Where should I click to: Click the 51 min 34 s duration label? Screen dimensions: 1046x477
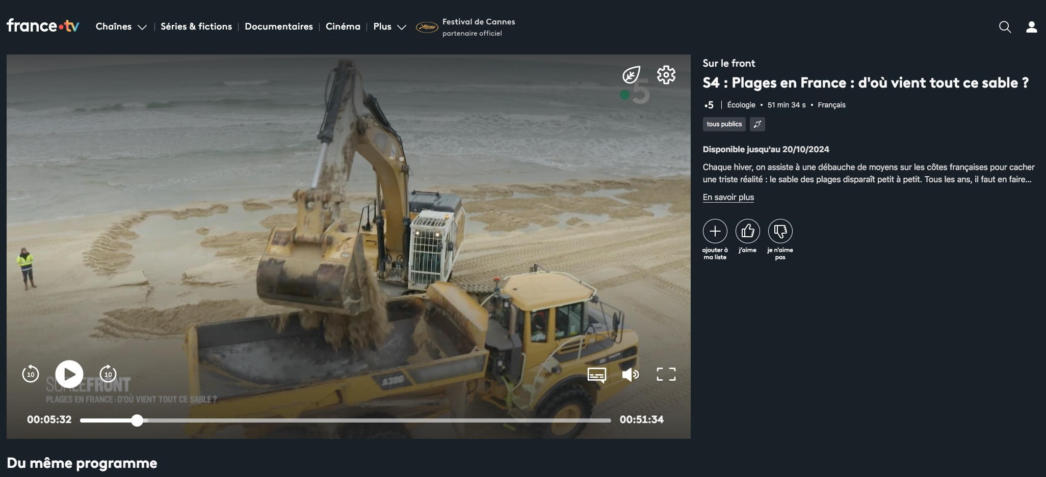pos(787,105)
